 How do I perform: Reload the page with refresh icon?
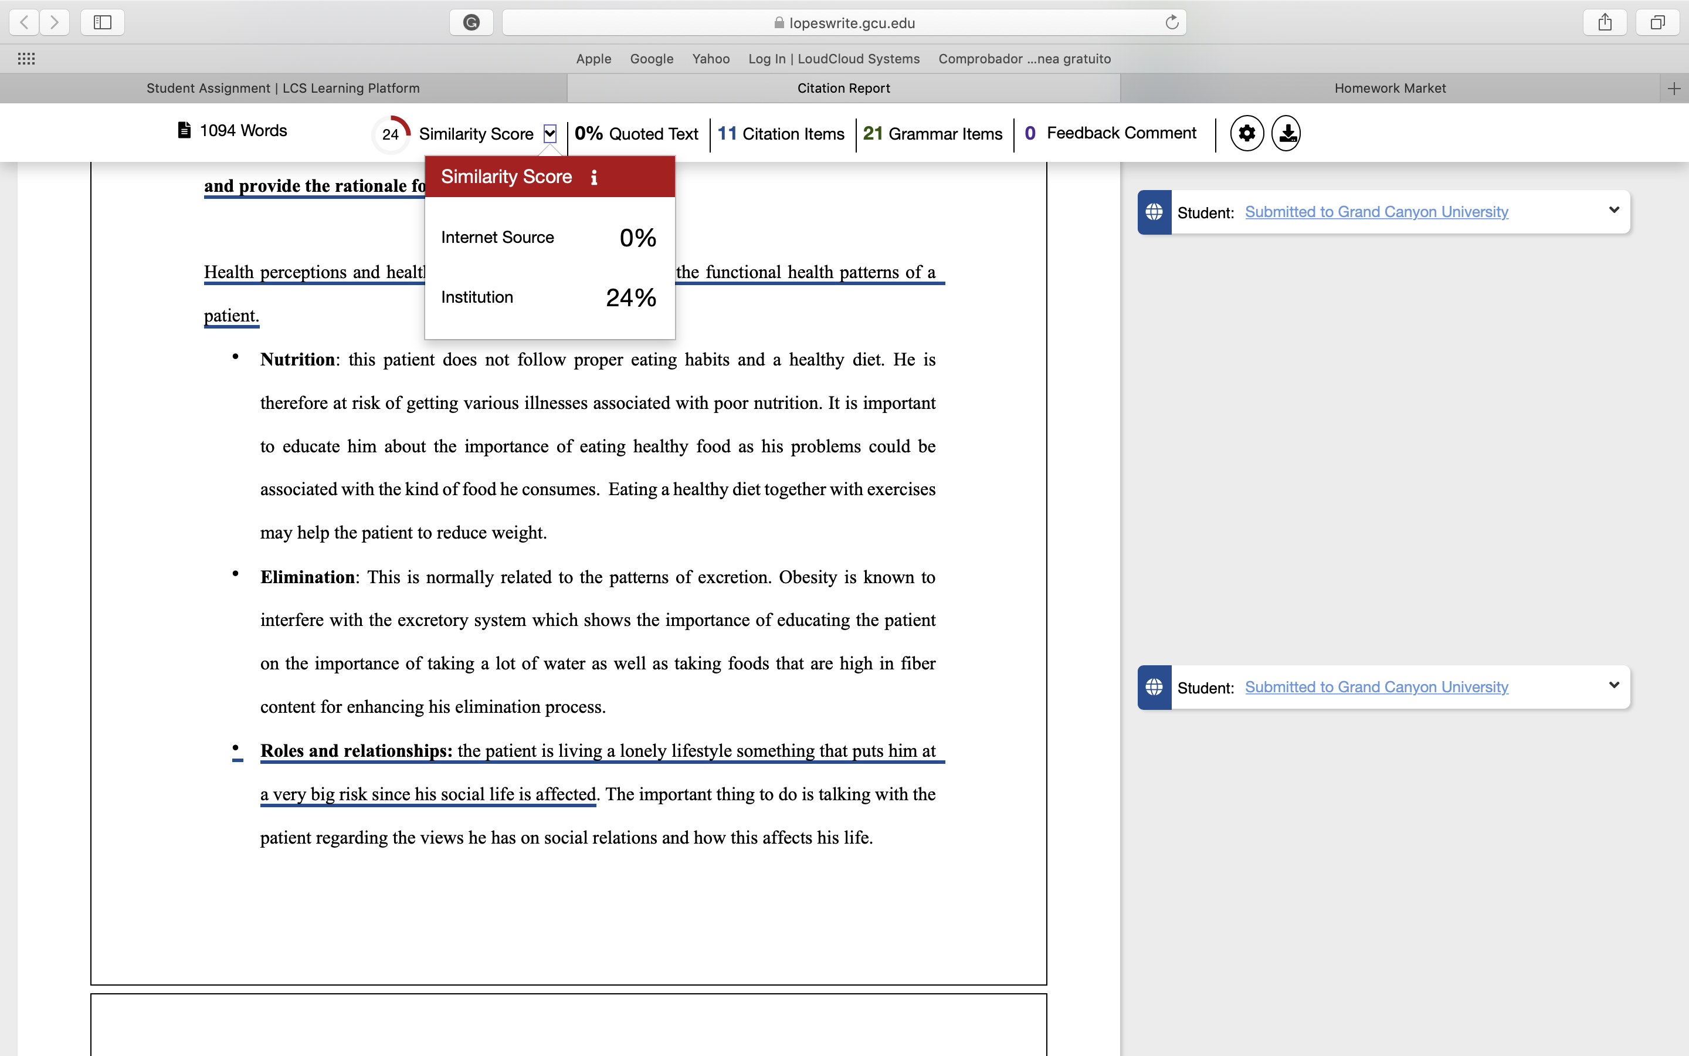point(1172,22)
